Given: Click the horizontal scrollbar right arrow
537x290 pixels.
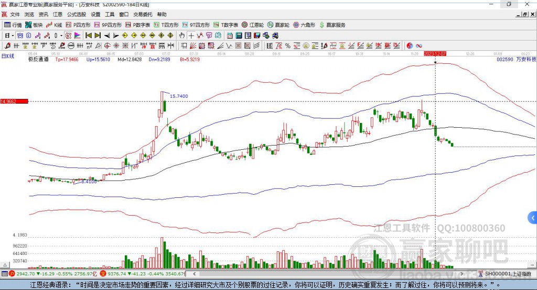Looking at the screenshot, I should [461, 274].
